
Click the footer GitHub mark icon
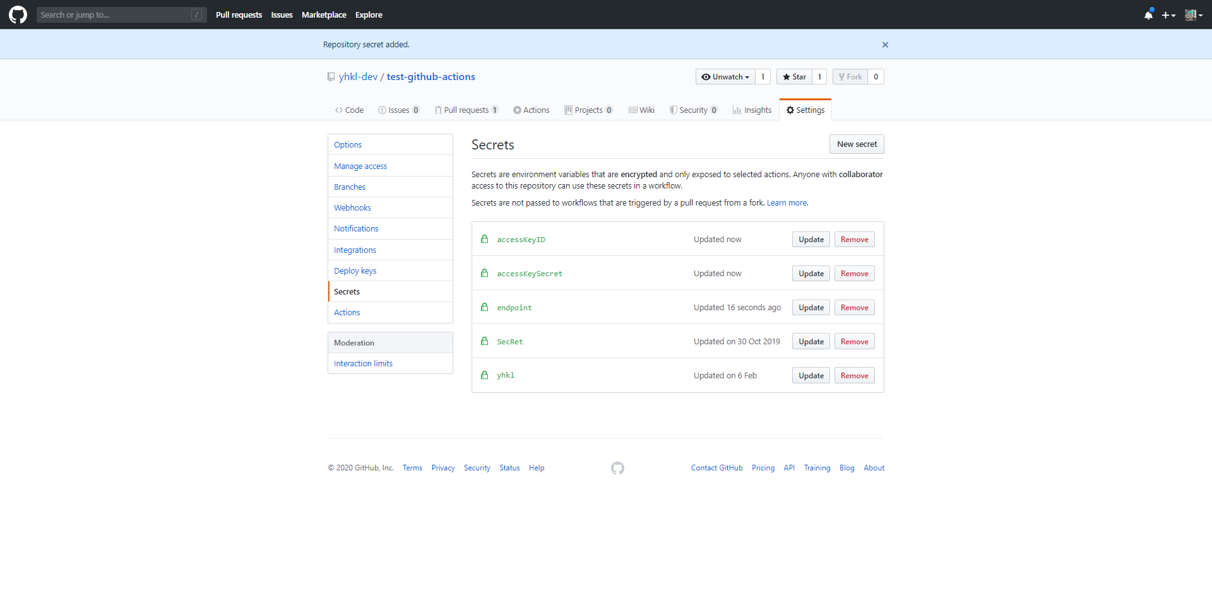coord(617,468)
